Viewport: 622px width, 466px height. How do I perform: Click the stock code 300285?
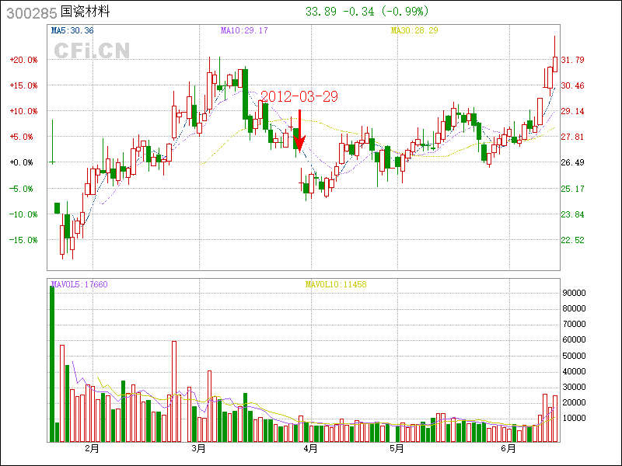[x=30, y=12]
